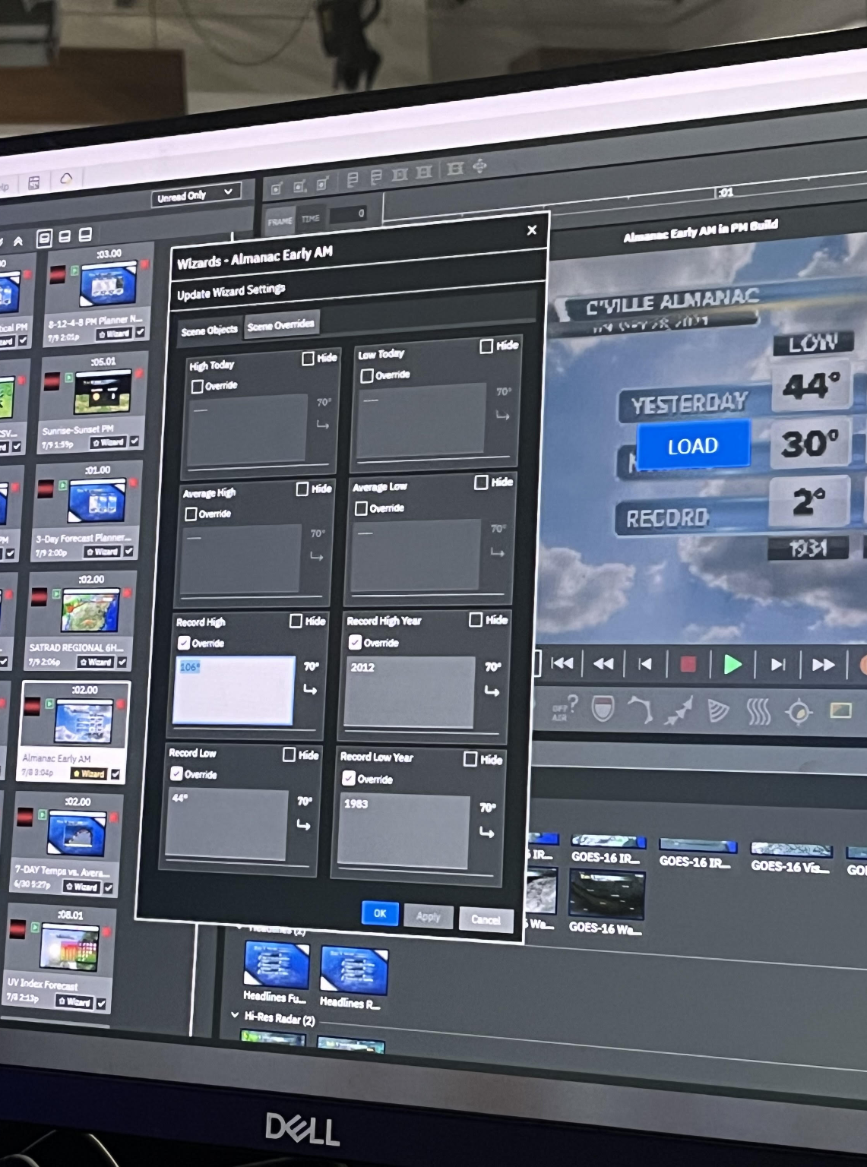
Task: Select the FRAME mode tab
Action: (280, 221)
